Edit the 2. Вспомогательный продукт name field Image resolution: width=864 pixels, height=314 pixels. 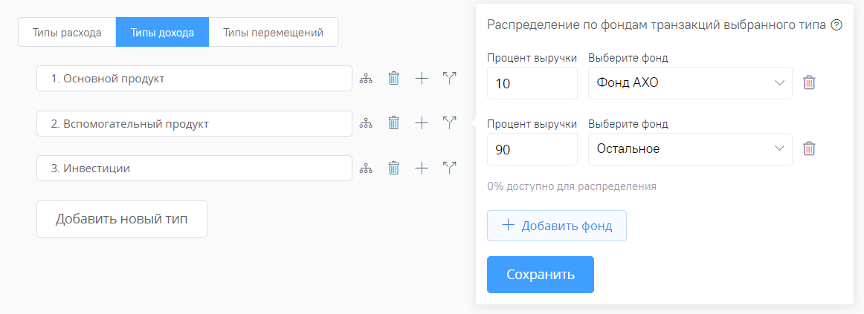click(195, 124)
